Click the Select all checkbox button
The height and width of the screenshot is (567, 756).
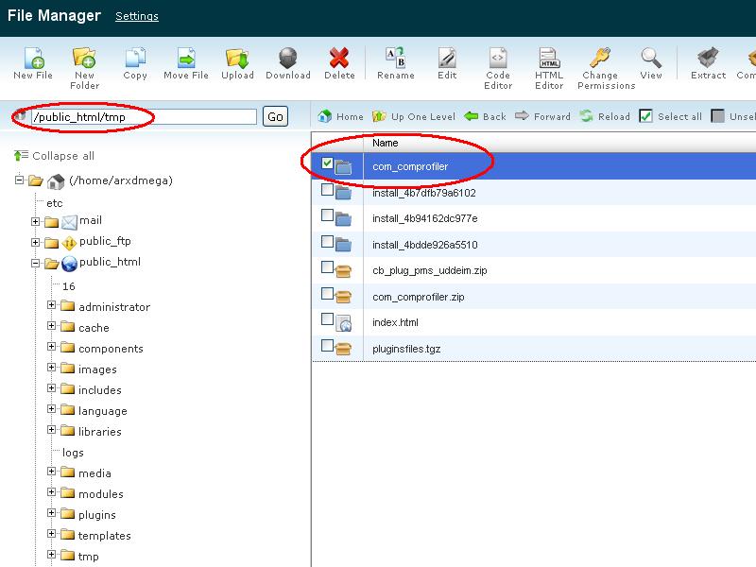645,116
